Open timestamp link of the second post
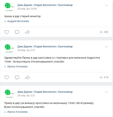The image size is (113, 117). point(26,50)
